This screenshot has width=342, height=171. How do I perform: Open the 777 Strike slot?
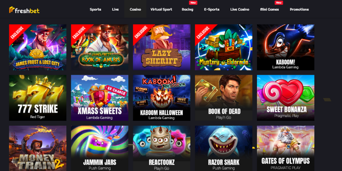tap(38, 98)
